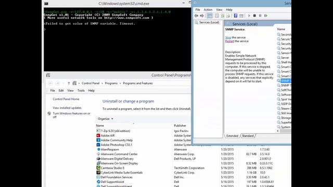Image resolution: width=333 pixels, height=187 pixels.
Task: Open the blue Help icon in Services toolbar
Action: coord(236,16)
